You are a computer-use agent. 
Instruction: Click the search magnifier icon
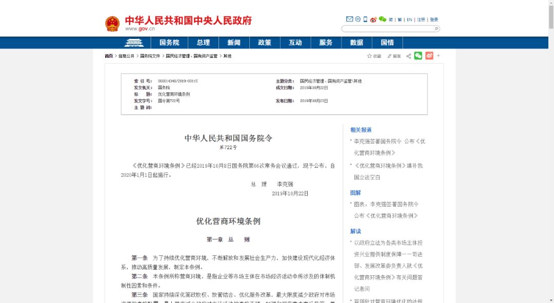[437, 29]
